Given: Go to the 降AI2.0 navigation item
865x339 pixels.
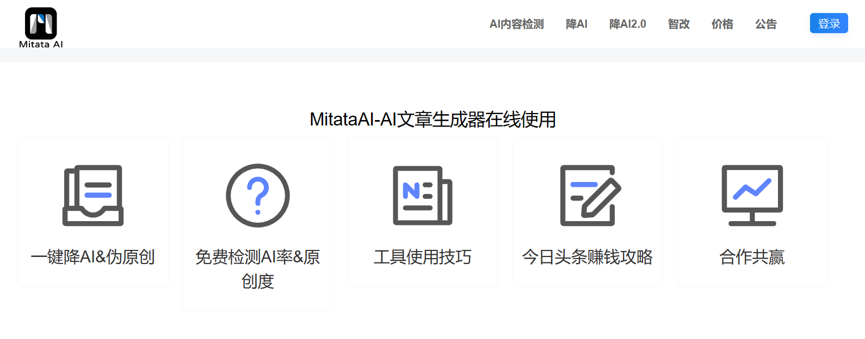Looking at the screenshot, I should point(627,24).
